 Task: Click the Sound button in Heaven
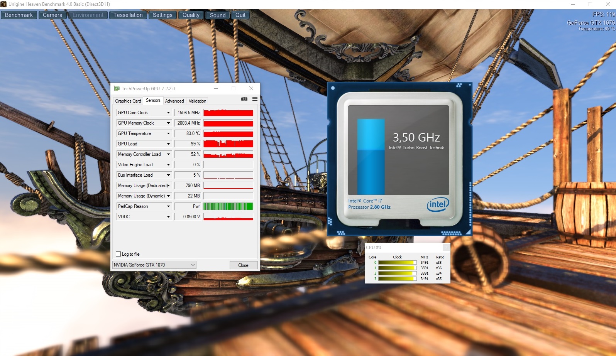pos(218,15)
